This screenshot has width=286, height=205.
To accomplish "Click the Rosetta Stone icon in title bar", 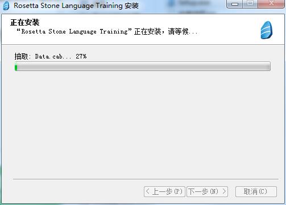I will pyautogui.click(x=6, y=6).
